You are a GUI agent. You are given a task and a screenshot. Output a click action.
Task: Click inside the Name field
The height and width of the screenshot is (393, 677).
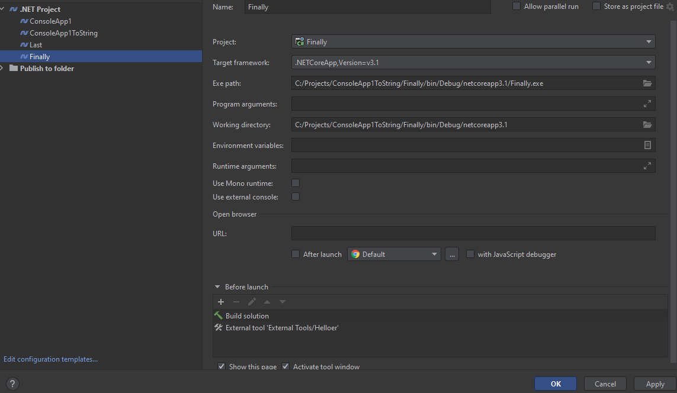tap(367, 7)
